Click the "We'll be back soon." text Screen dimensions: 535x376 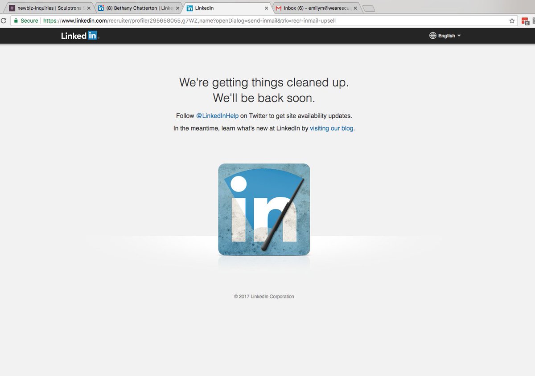[264, 98]
